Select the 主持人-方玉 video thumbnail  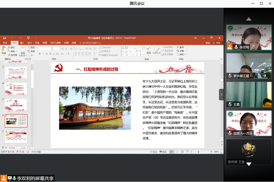point(249,123)
